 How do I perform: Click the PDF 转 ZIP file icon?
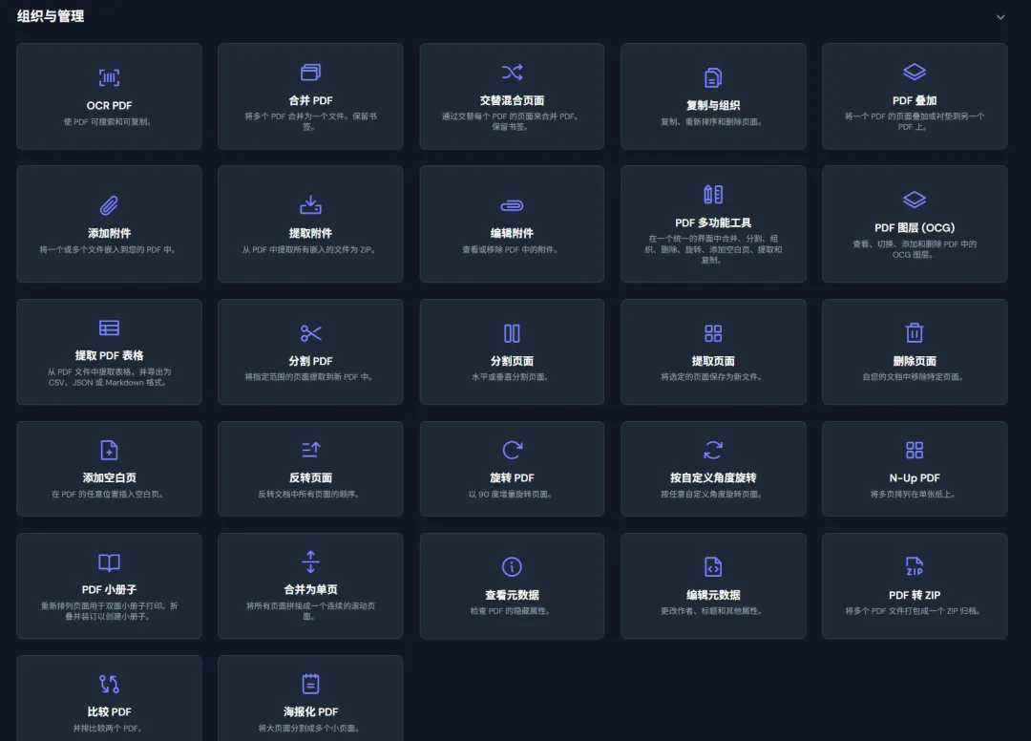click(x=914, y=566)
